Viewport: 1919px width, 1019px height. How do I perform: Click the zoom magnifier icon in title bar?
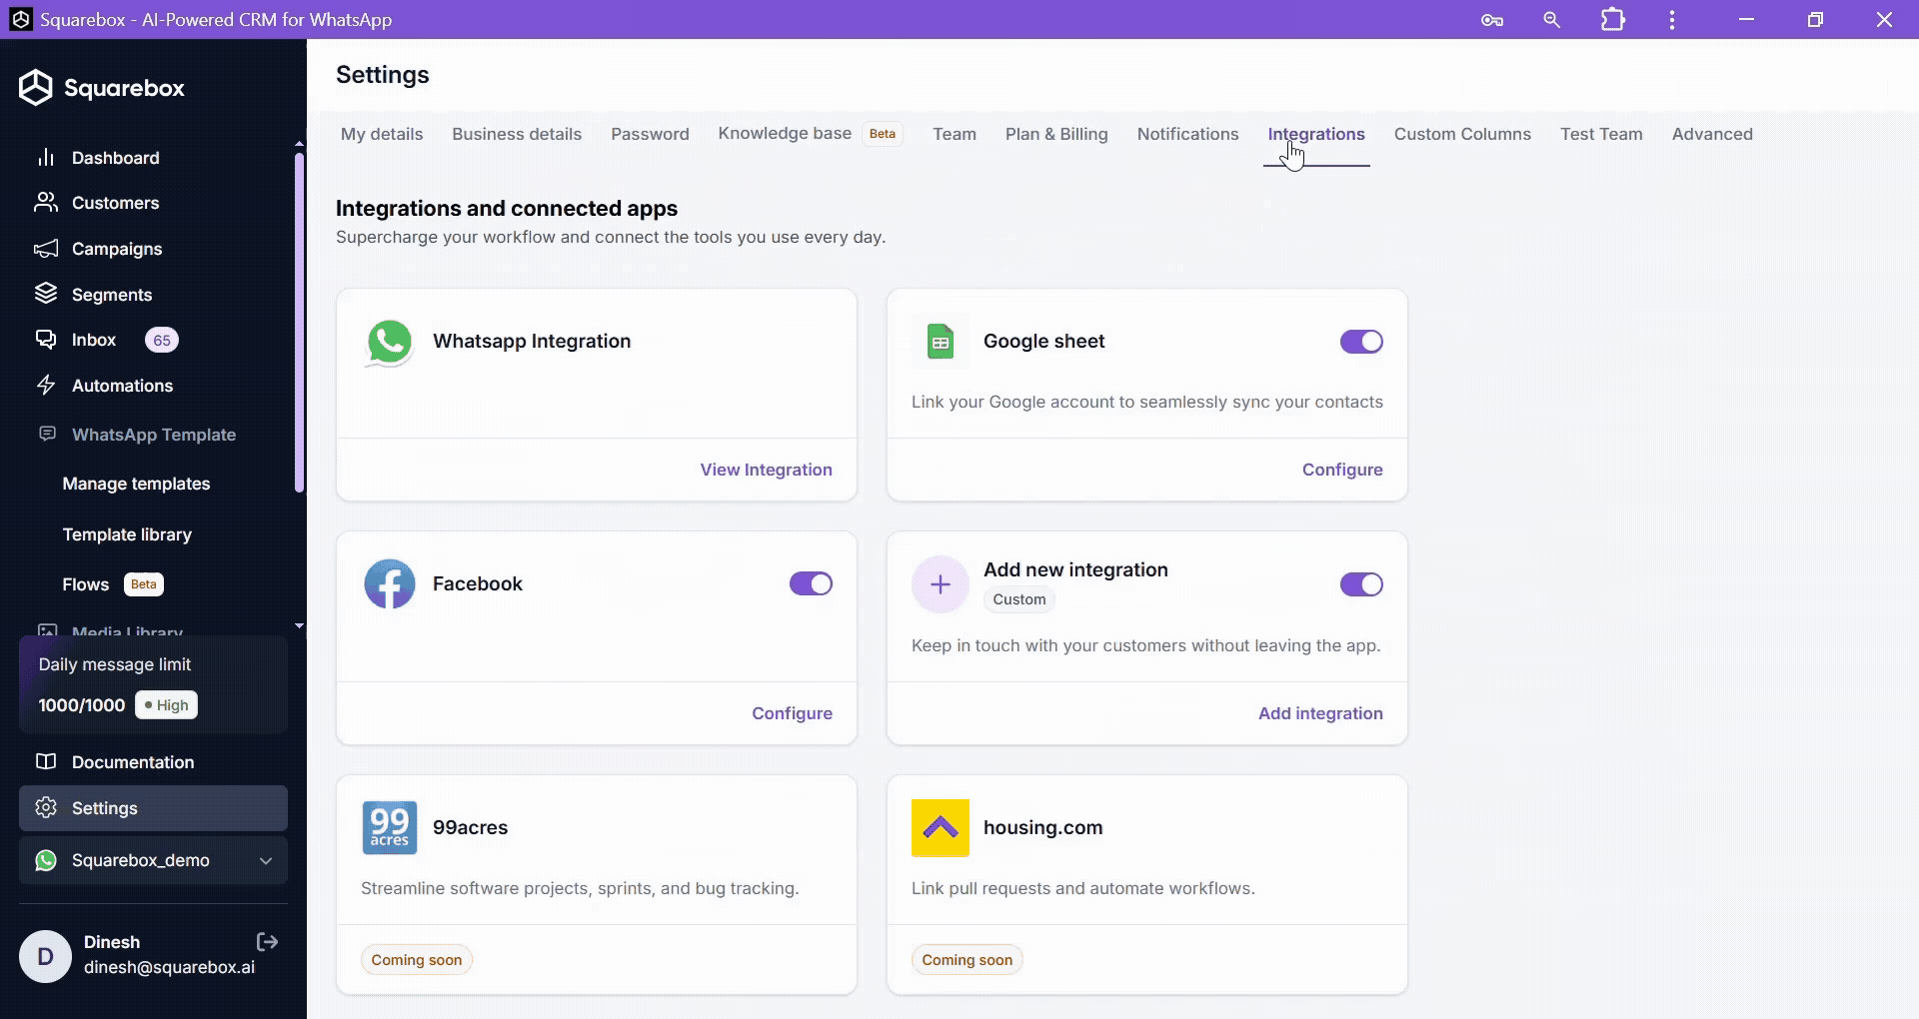tap(1551, 20)
